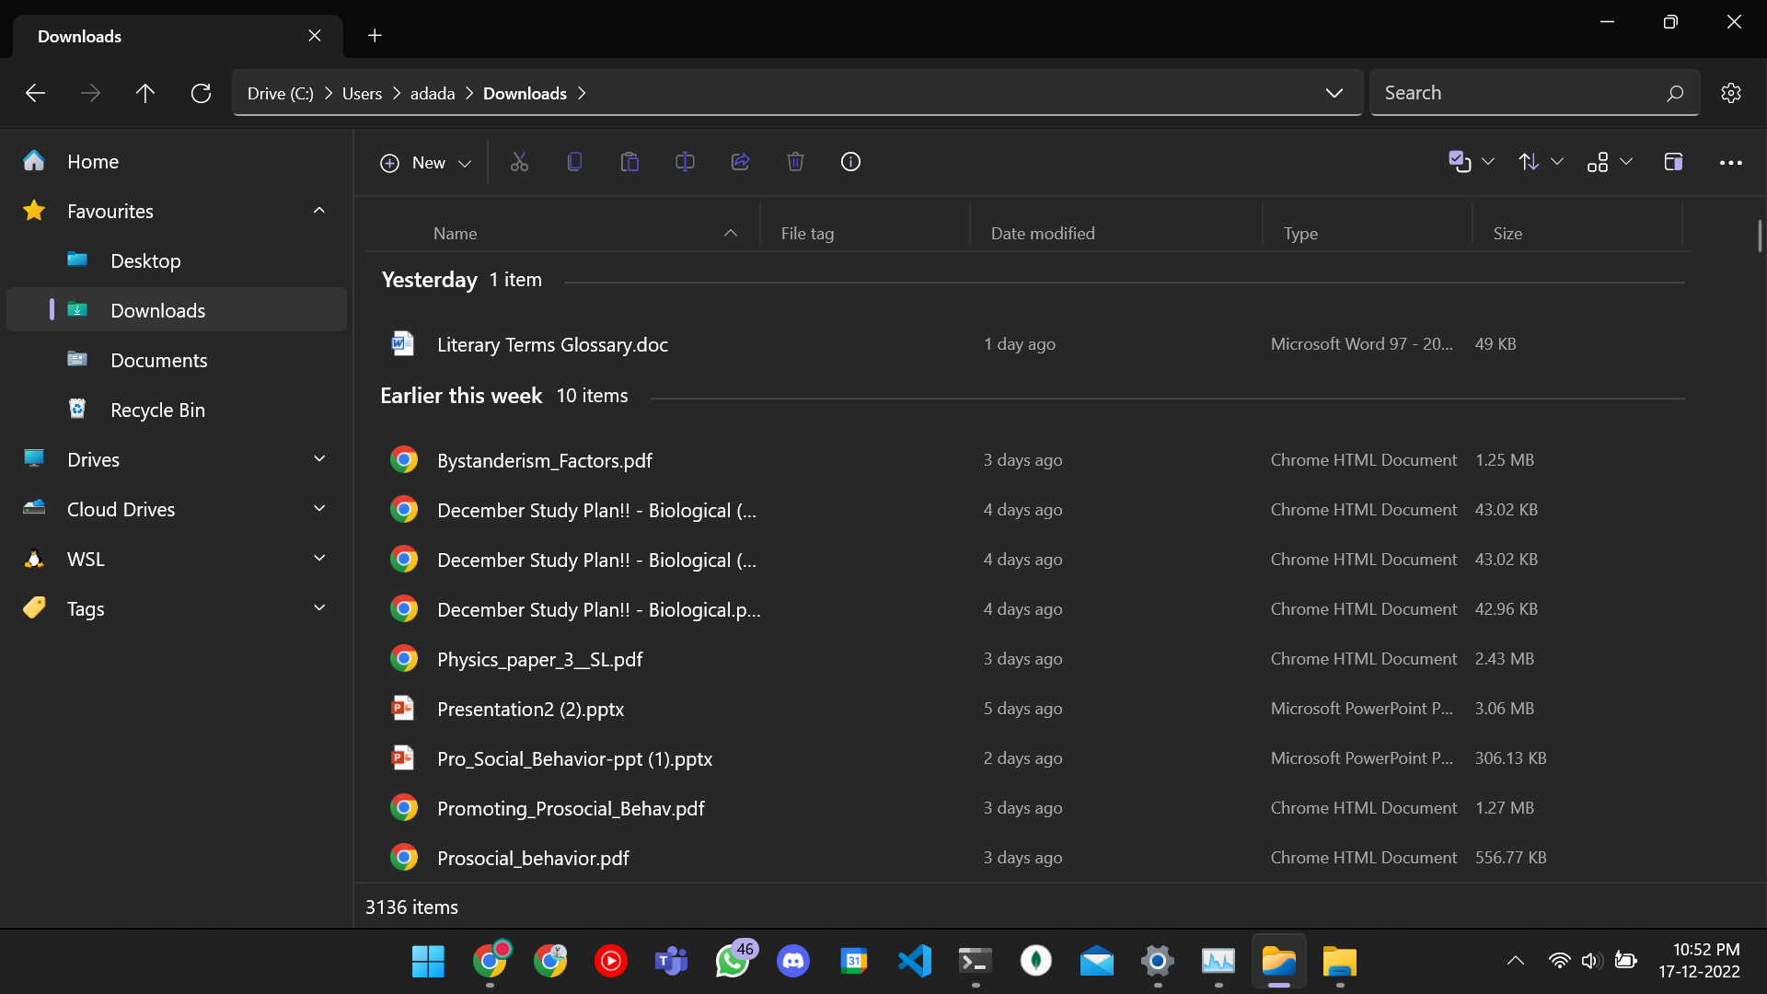Select the Rename tool
Screen dimensions: 1767x994
(x=685, y=161)
